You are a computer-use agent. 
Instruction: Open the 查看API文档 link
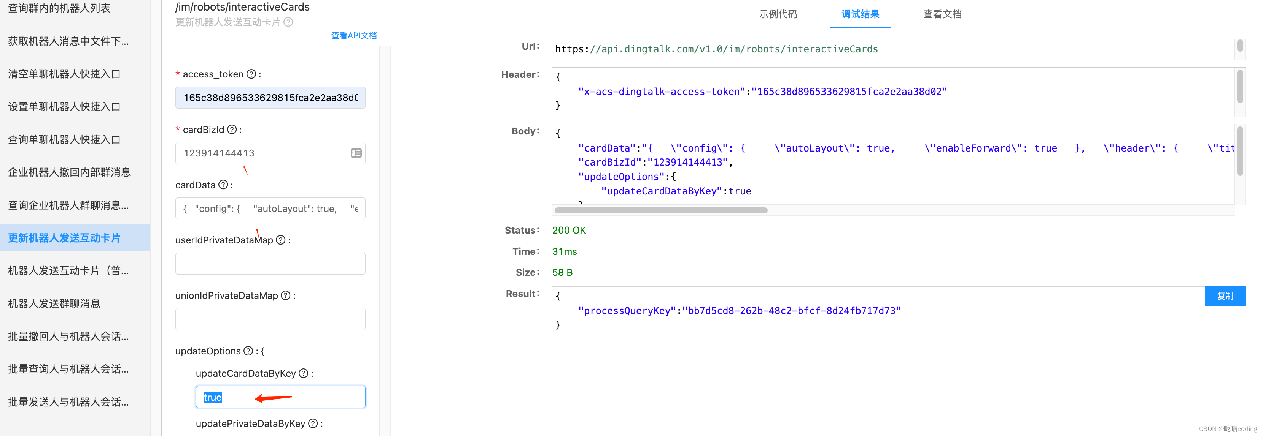tap(354, 35)
